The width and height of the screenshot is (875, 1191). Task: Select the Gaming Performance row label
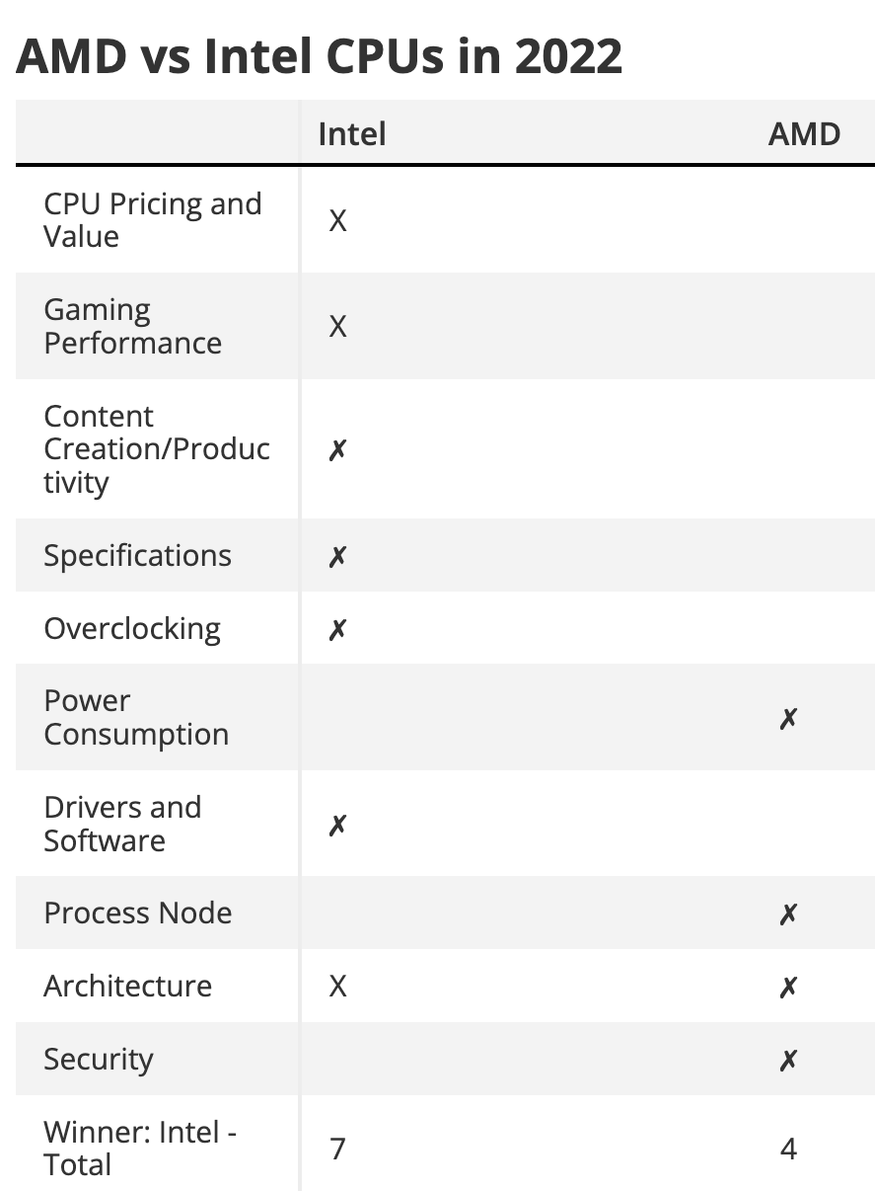[132, 326]
